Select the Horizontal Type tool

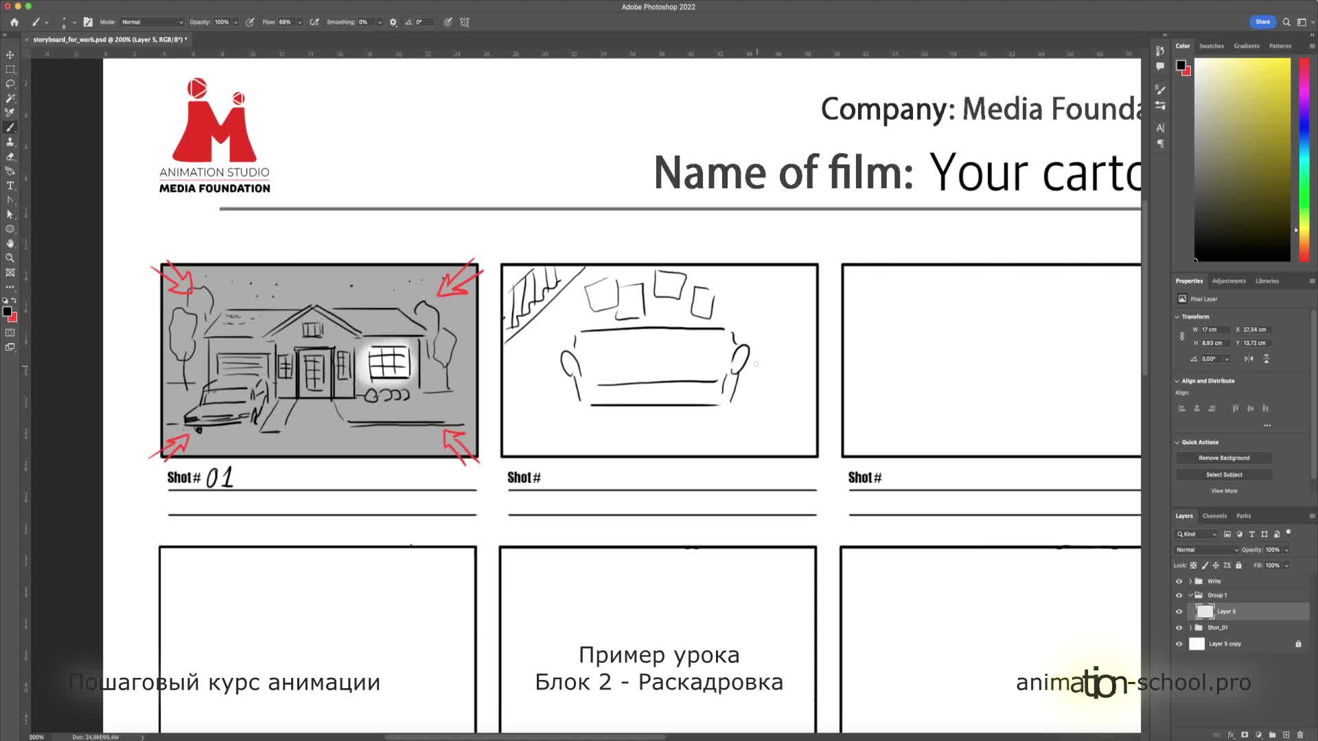pyautogui.click(x=10, y=186)
